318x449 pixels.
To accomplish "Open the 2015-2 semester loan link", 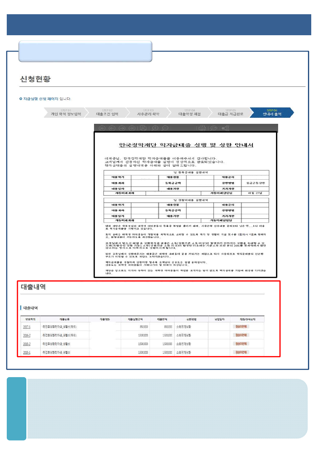I will pyautogui.click(x=27, y=344).
